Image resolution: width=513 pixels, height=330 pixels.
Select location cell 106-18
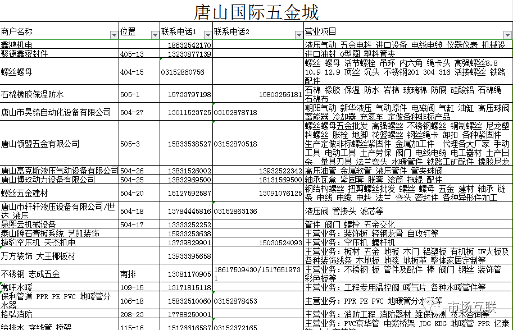tap(139, 300)
